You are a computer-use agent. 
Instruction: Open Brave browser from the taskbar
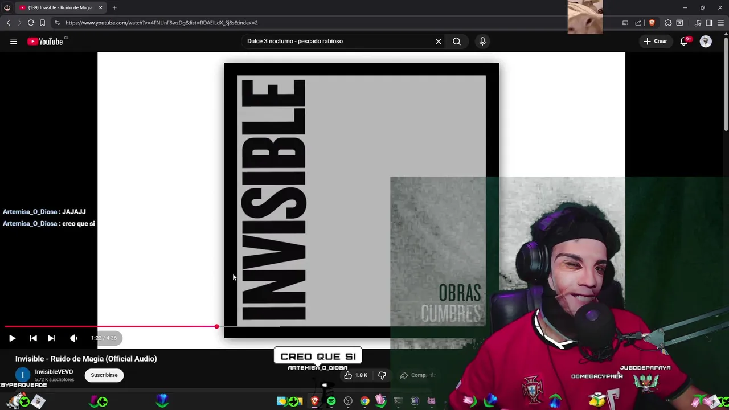(314, 401)
